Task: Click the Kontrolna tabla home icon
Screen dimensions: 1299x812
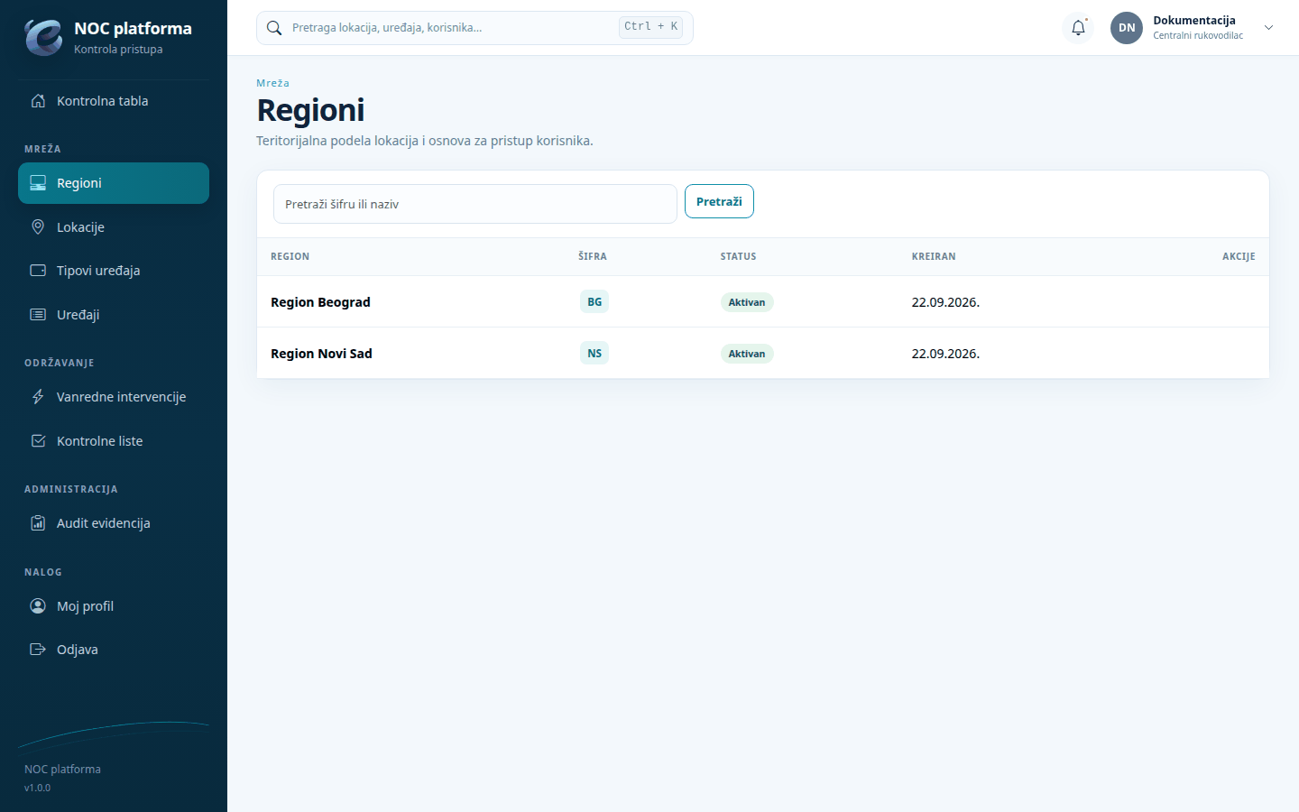Action: click(38, 101)
